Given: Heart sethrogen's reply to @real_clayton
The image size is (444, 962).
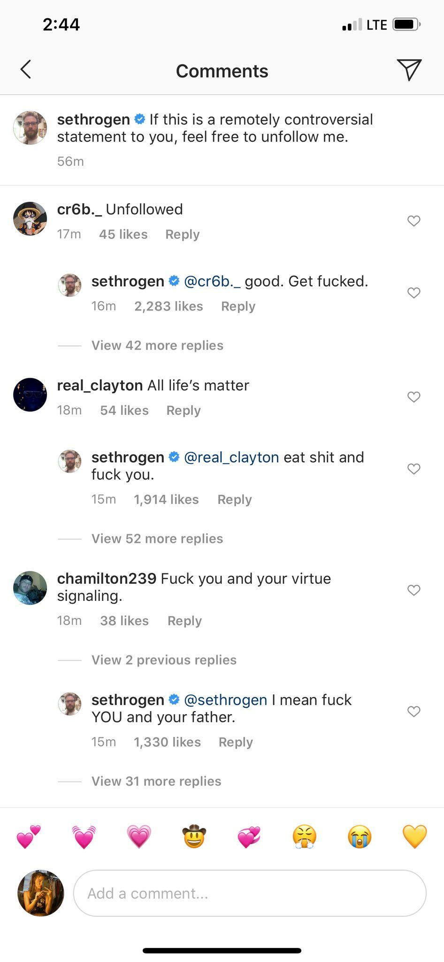Looking at the screenshot, I should (x=413, y=469).
